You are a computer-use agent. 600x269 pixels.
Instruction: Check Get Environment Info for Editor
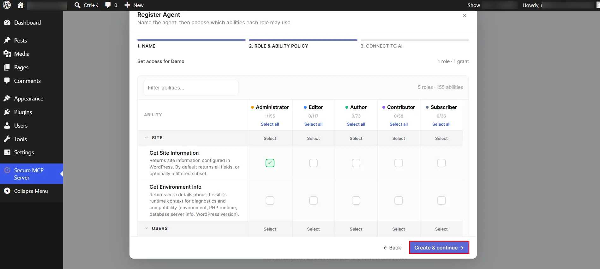(x=313, y=200)
